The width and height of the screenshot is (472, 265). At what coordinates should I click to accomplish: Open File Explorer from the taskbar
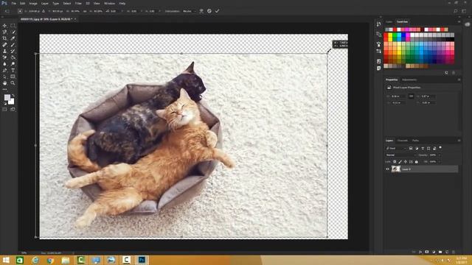point(66,260)
